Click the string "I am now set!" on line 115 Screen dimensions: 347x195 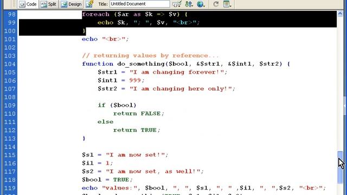coord(136,155)
